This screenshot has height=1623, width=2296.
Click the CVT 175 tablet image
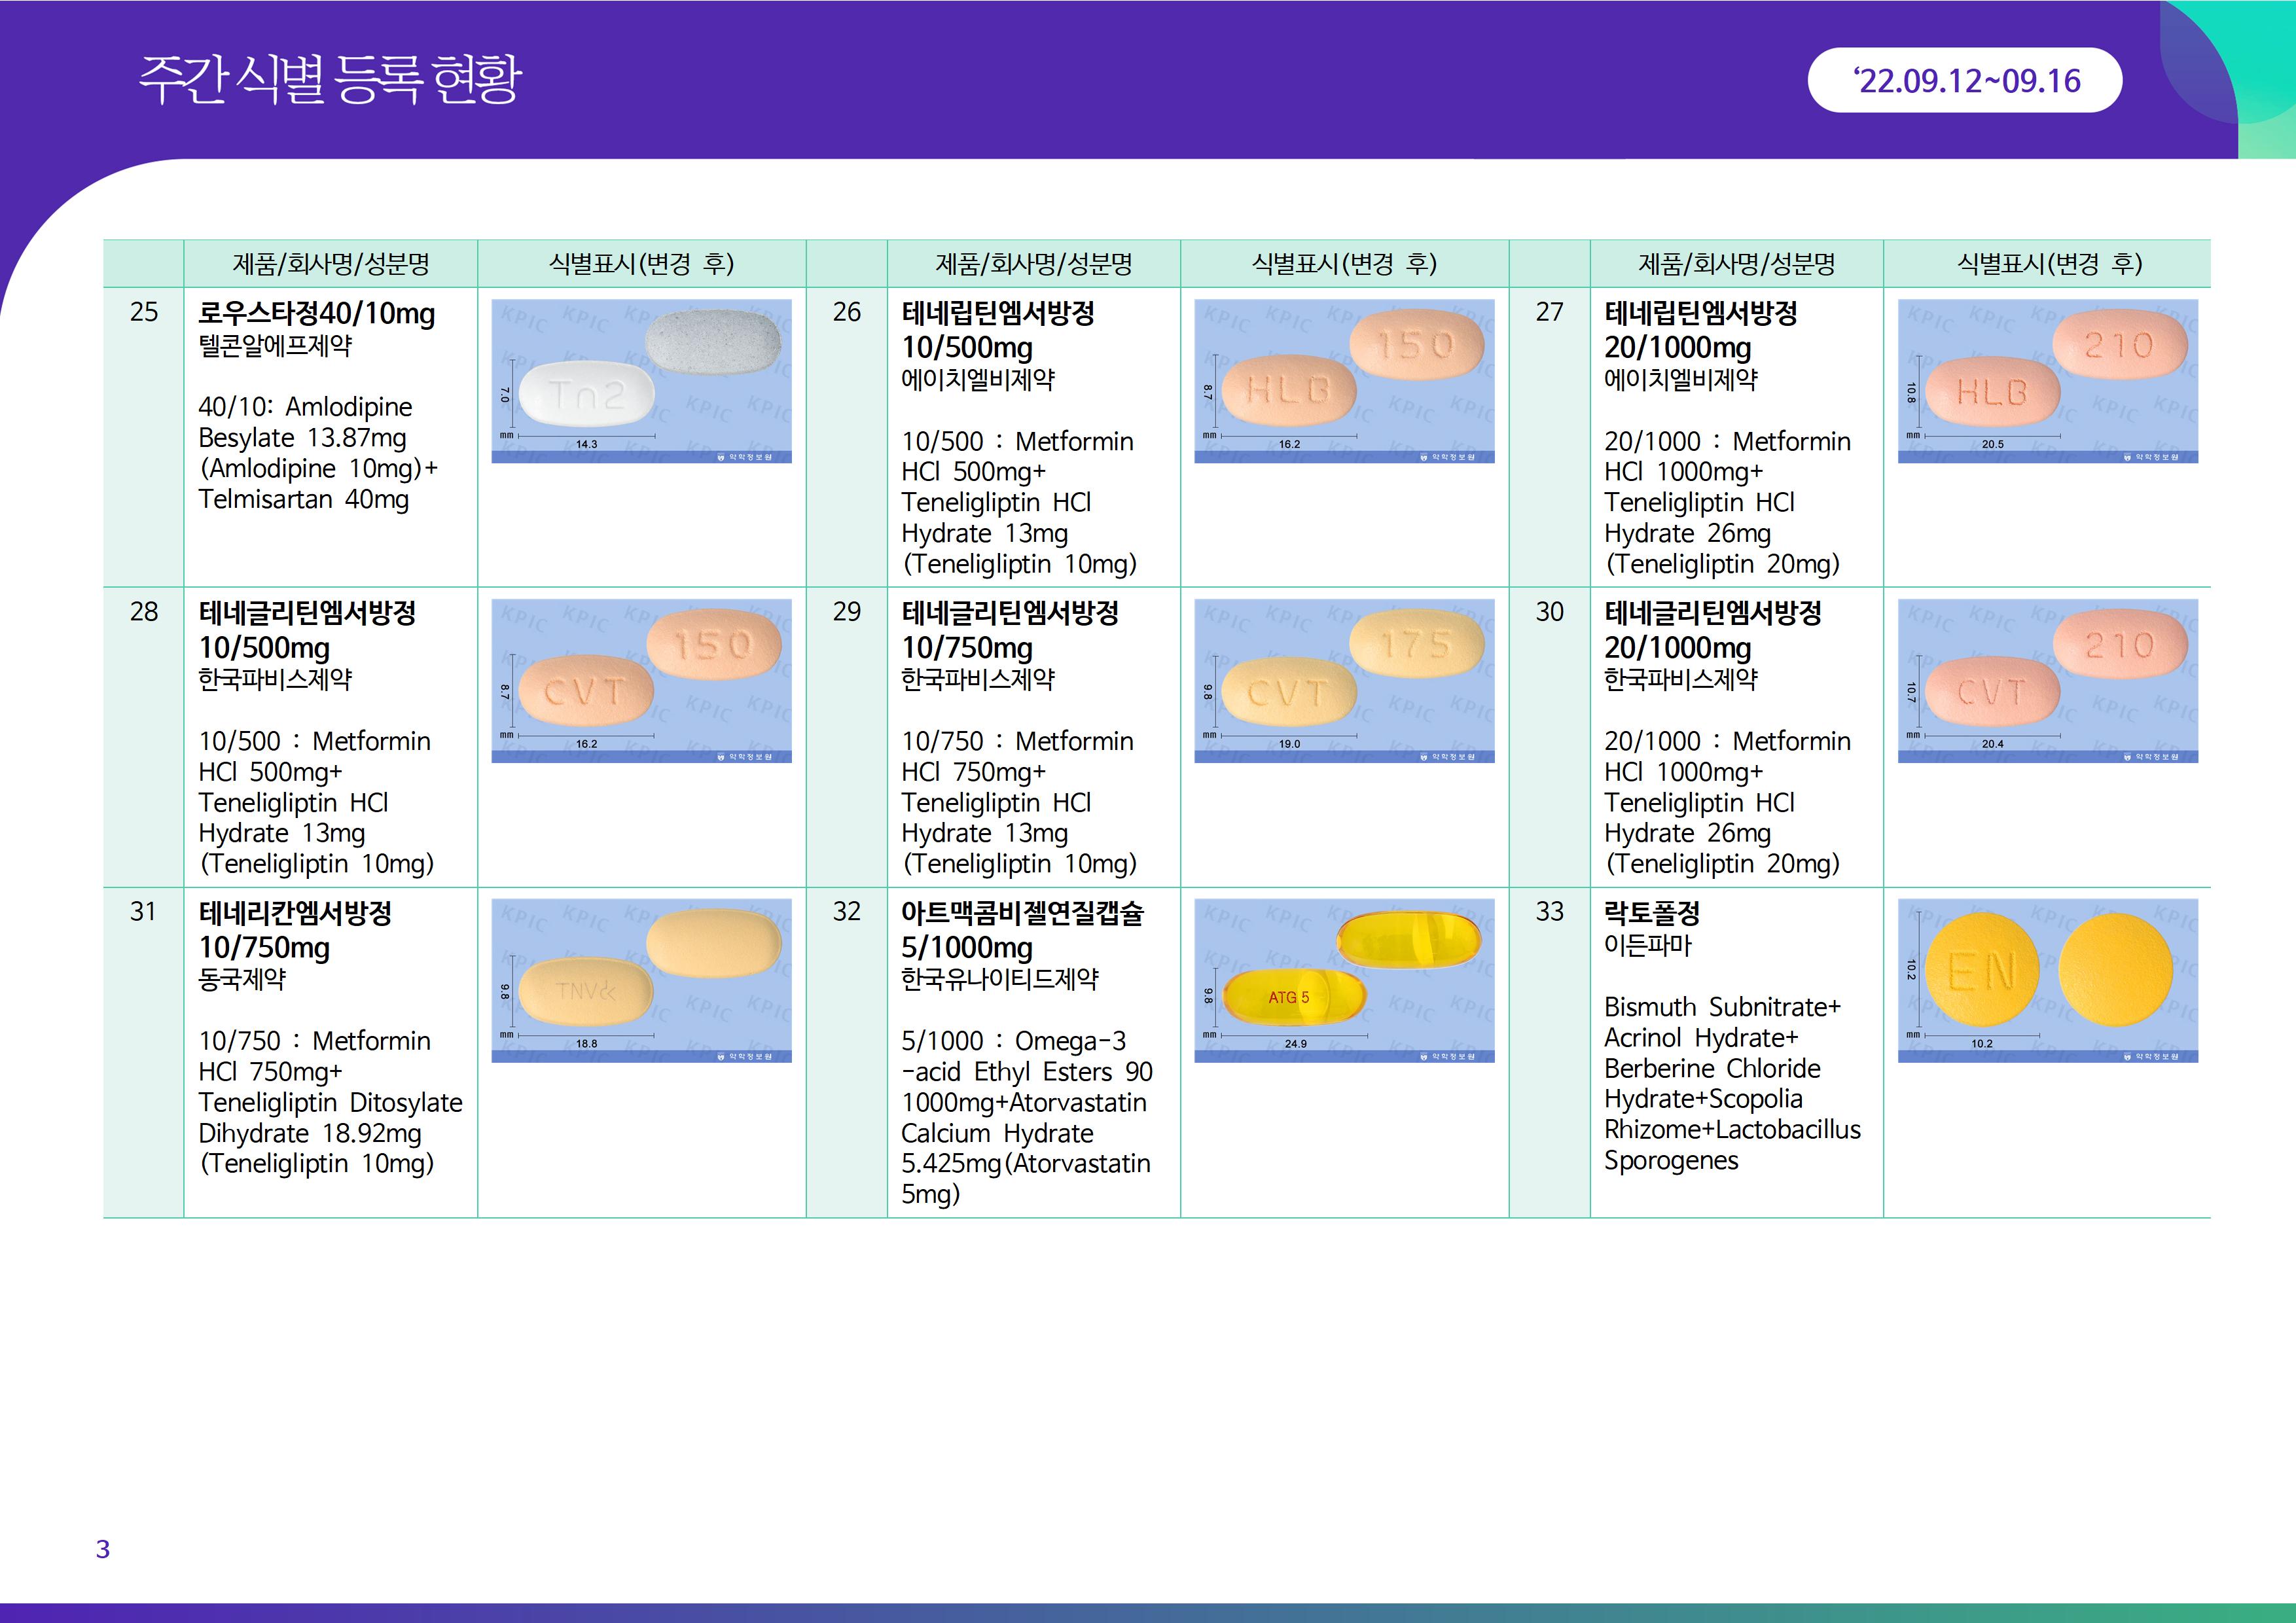(1344, 681)
